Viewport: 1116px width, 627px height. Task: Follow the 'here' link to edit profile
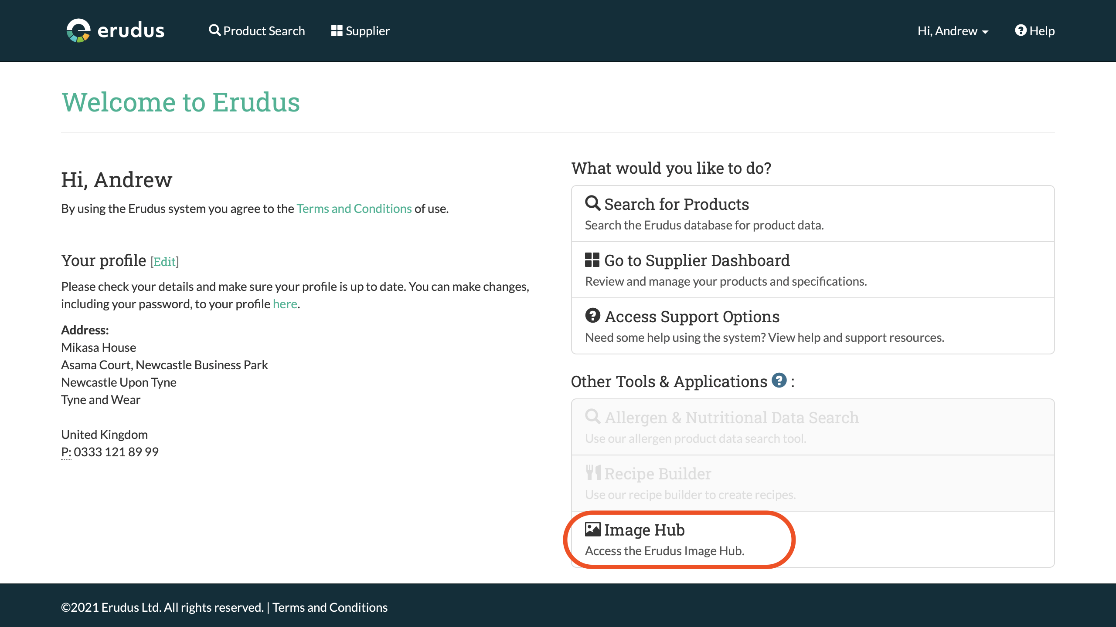point(285,304)
